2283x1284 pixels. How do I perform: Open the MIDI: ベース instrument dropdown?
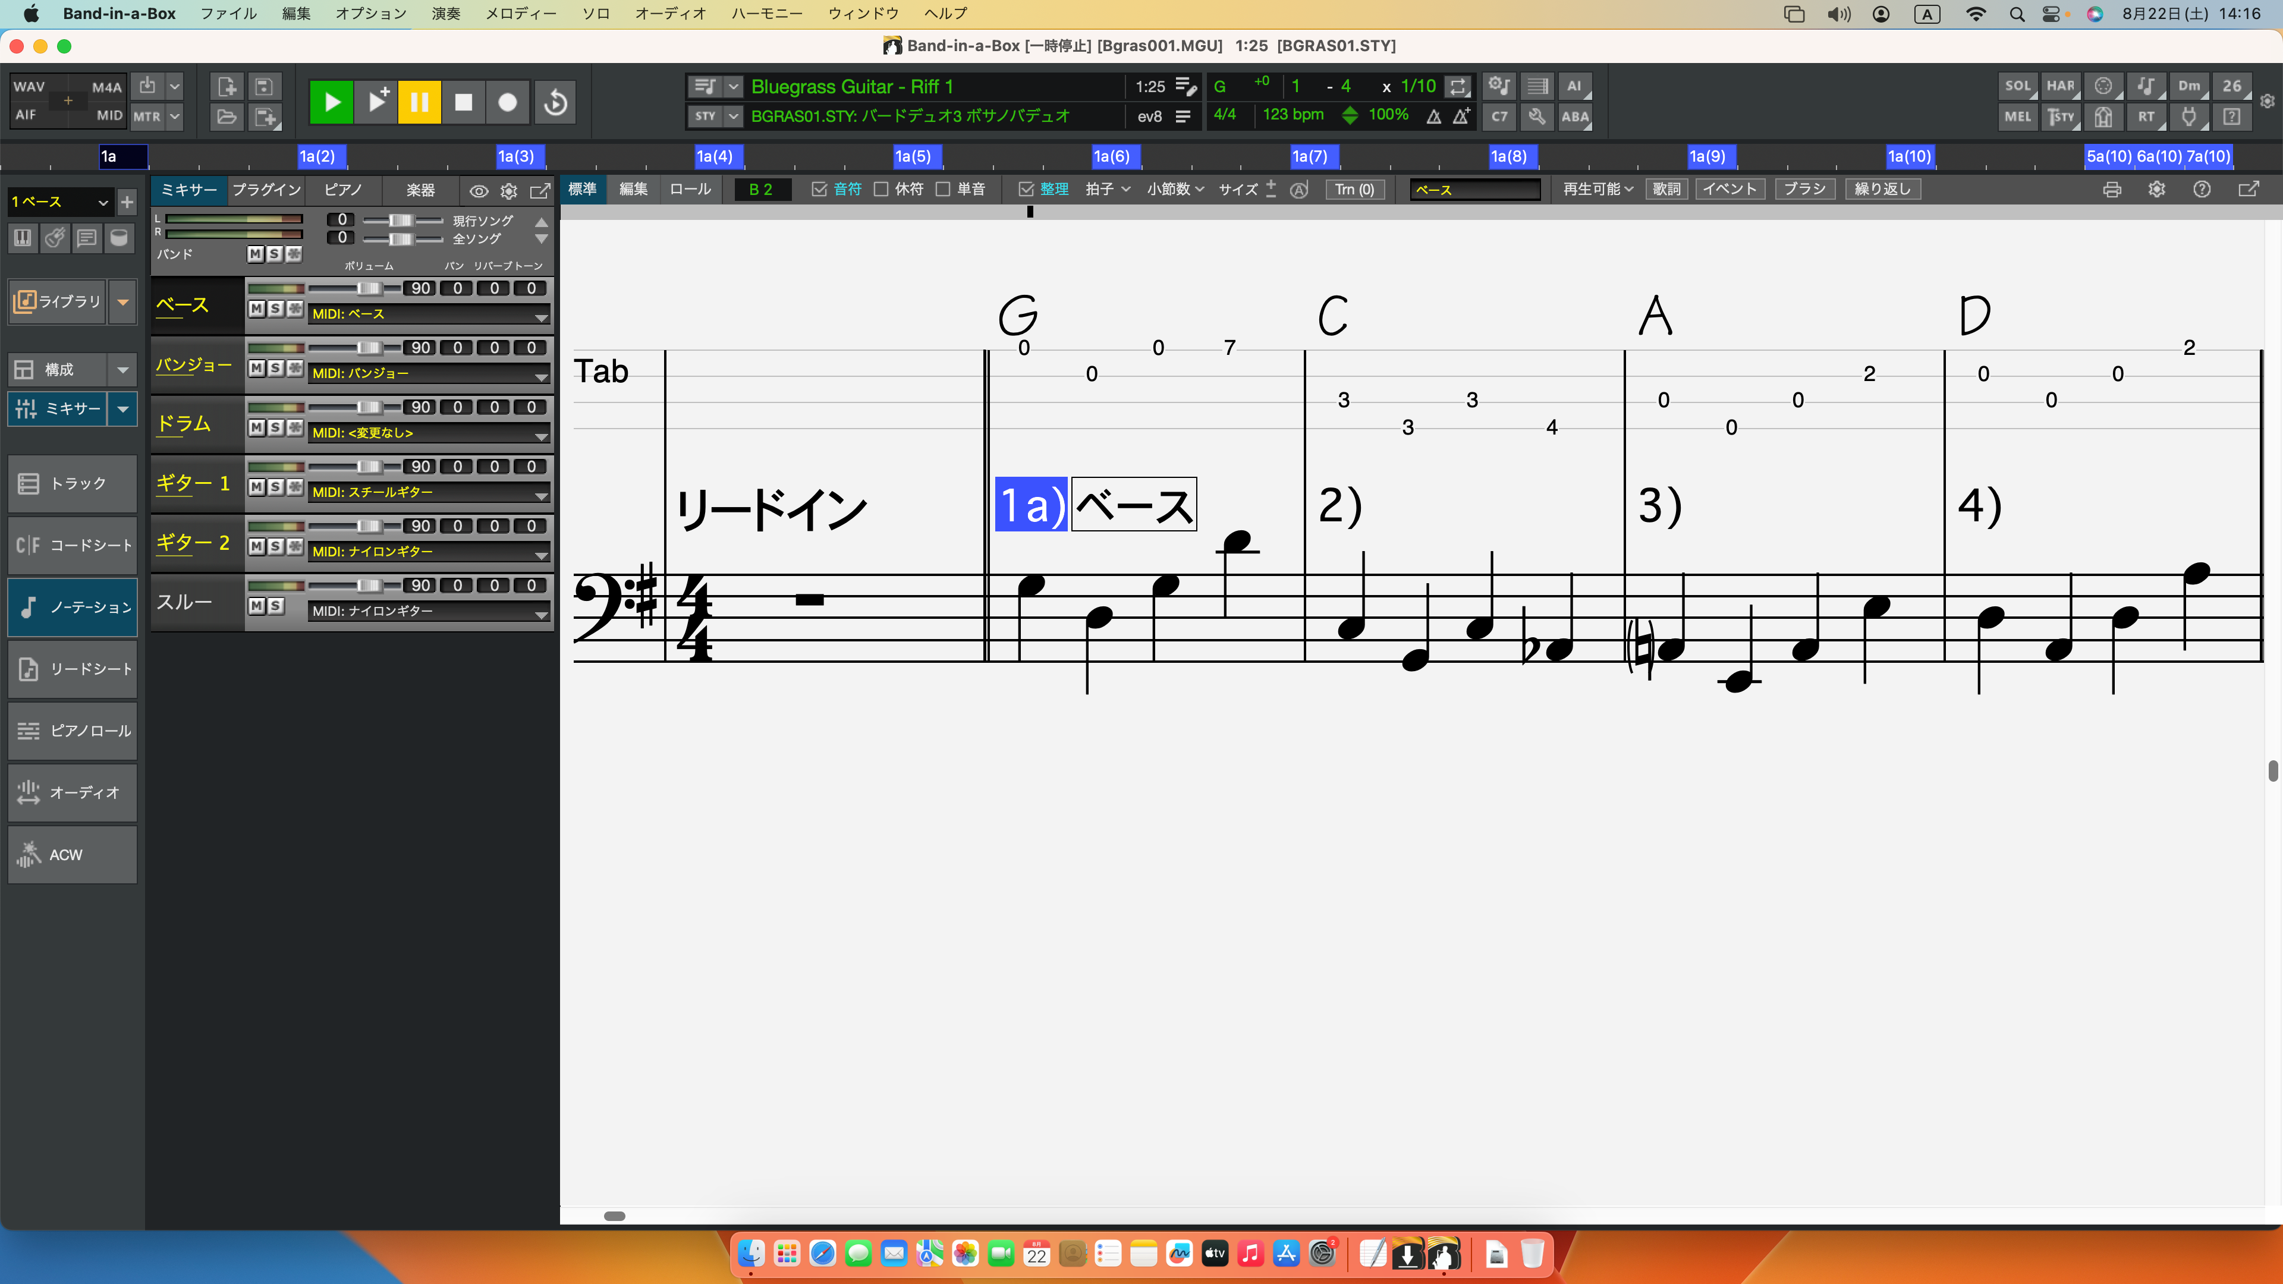tap(429, 314)
